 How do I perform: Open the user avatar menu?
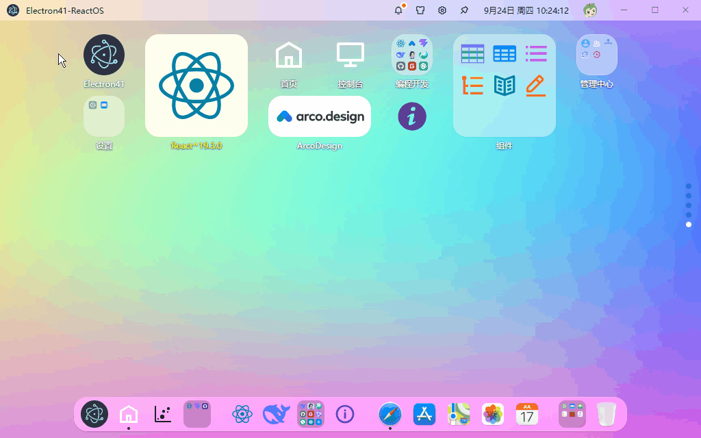(x=590, y=10)
